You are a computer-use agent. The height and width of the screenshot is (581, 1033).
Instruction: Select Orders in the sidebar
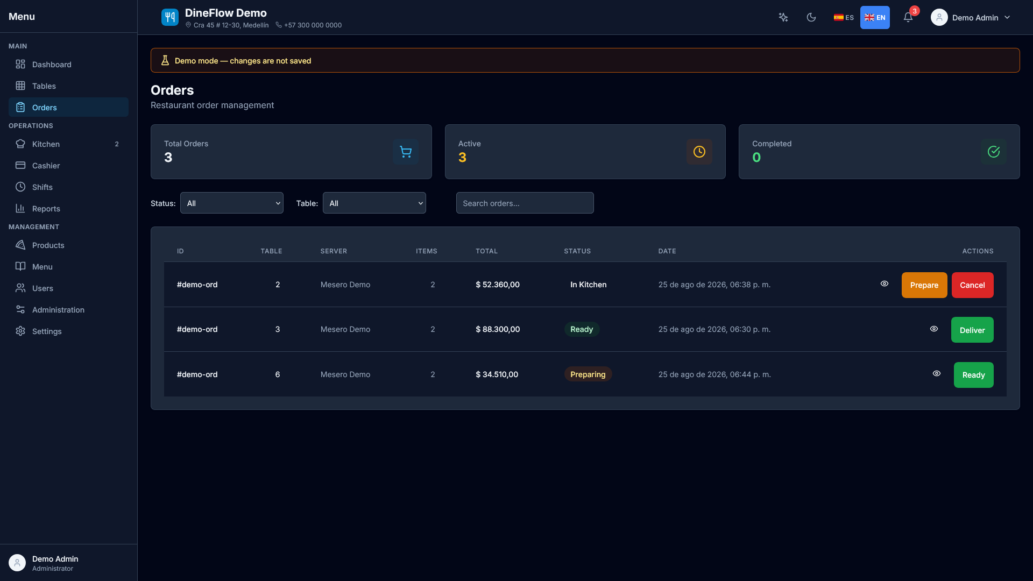pos(68,107)
